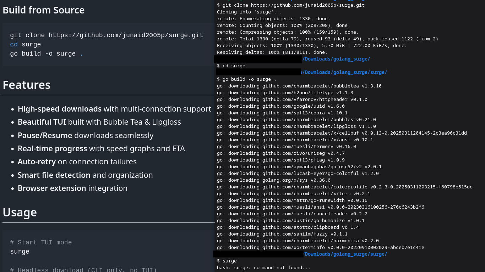This screenshot has height=272, width=485.
Task: Click 'remote: Counting objects' terminal line
Action: pyautogui.click(x=283, y=25)
